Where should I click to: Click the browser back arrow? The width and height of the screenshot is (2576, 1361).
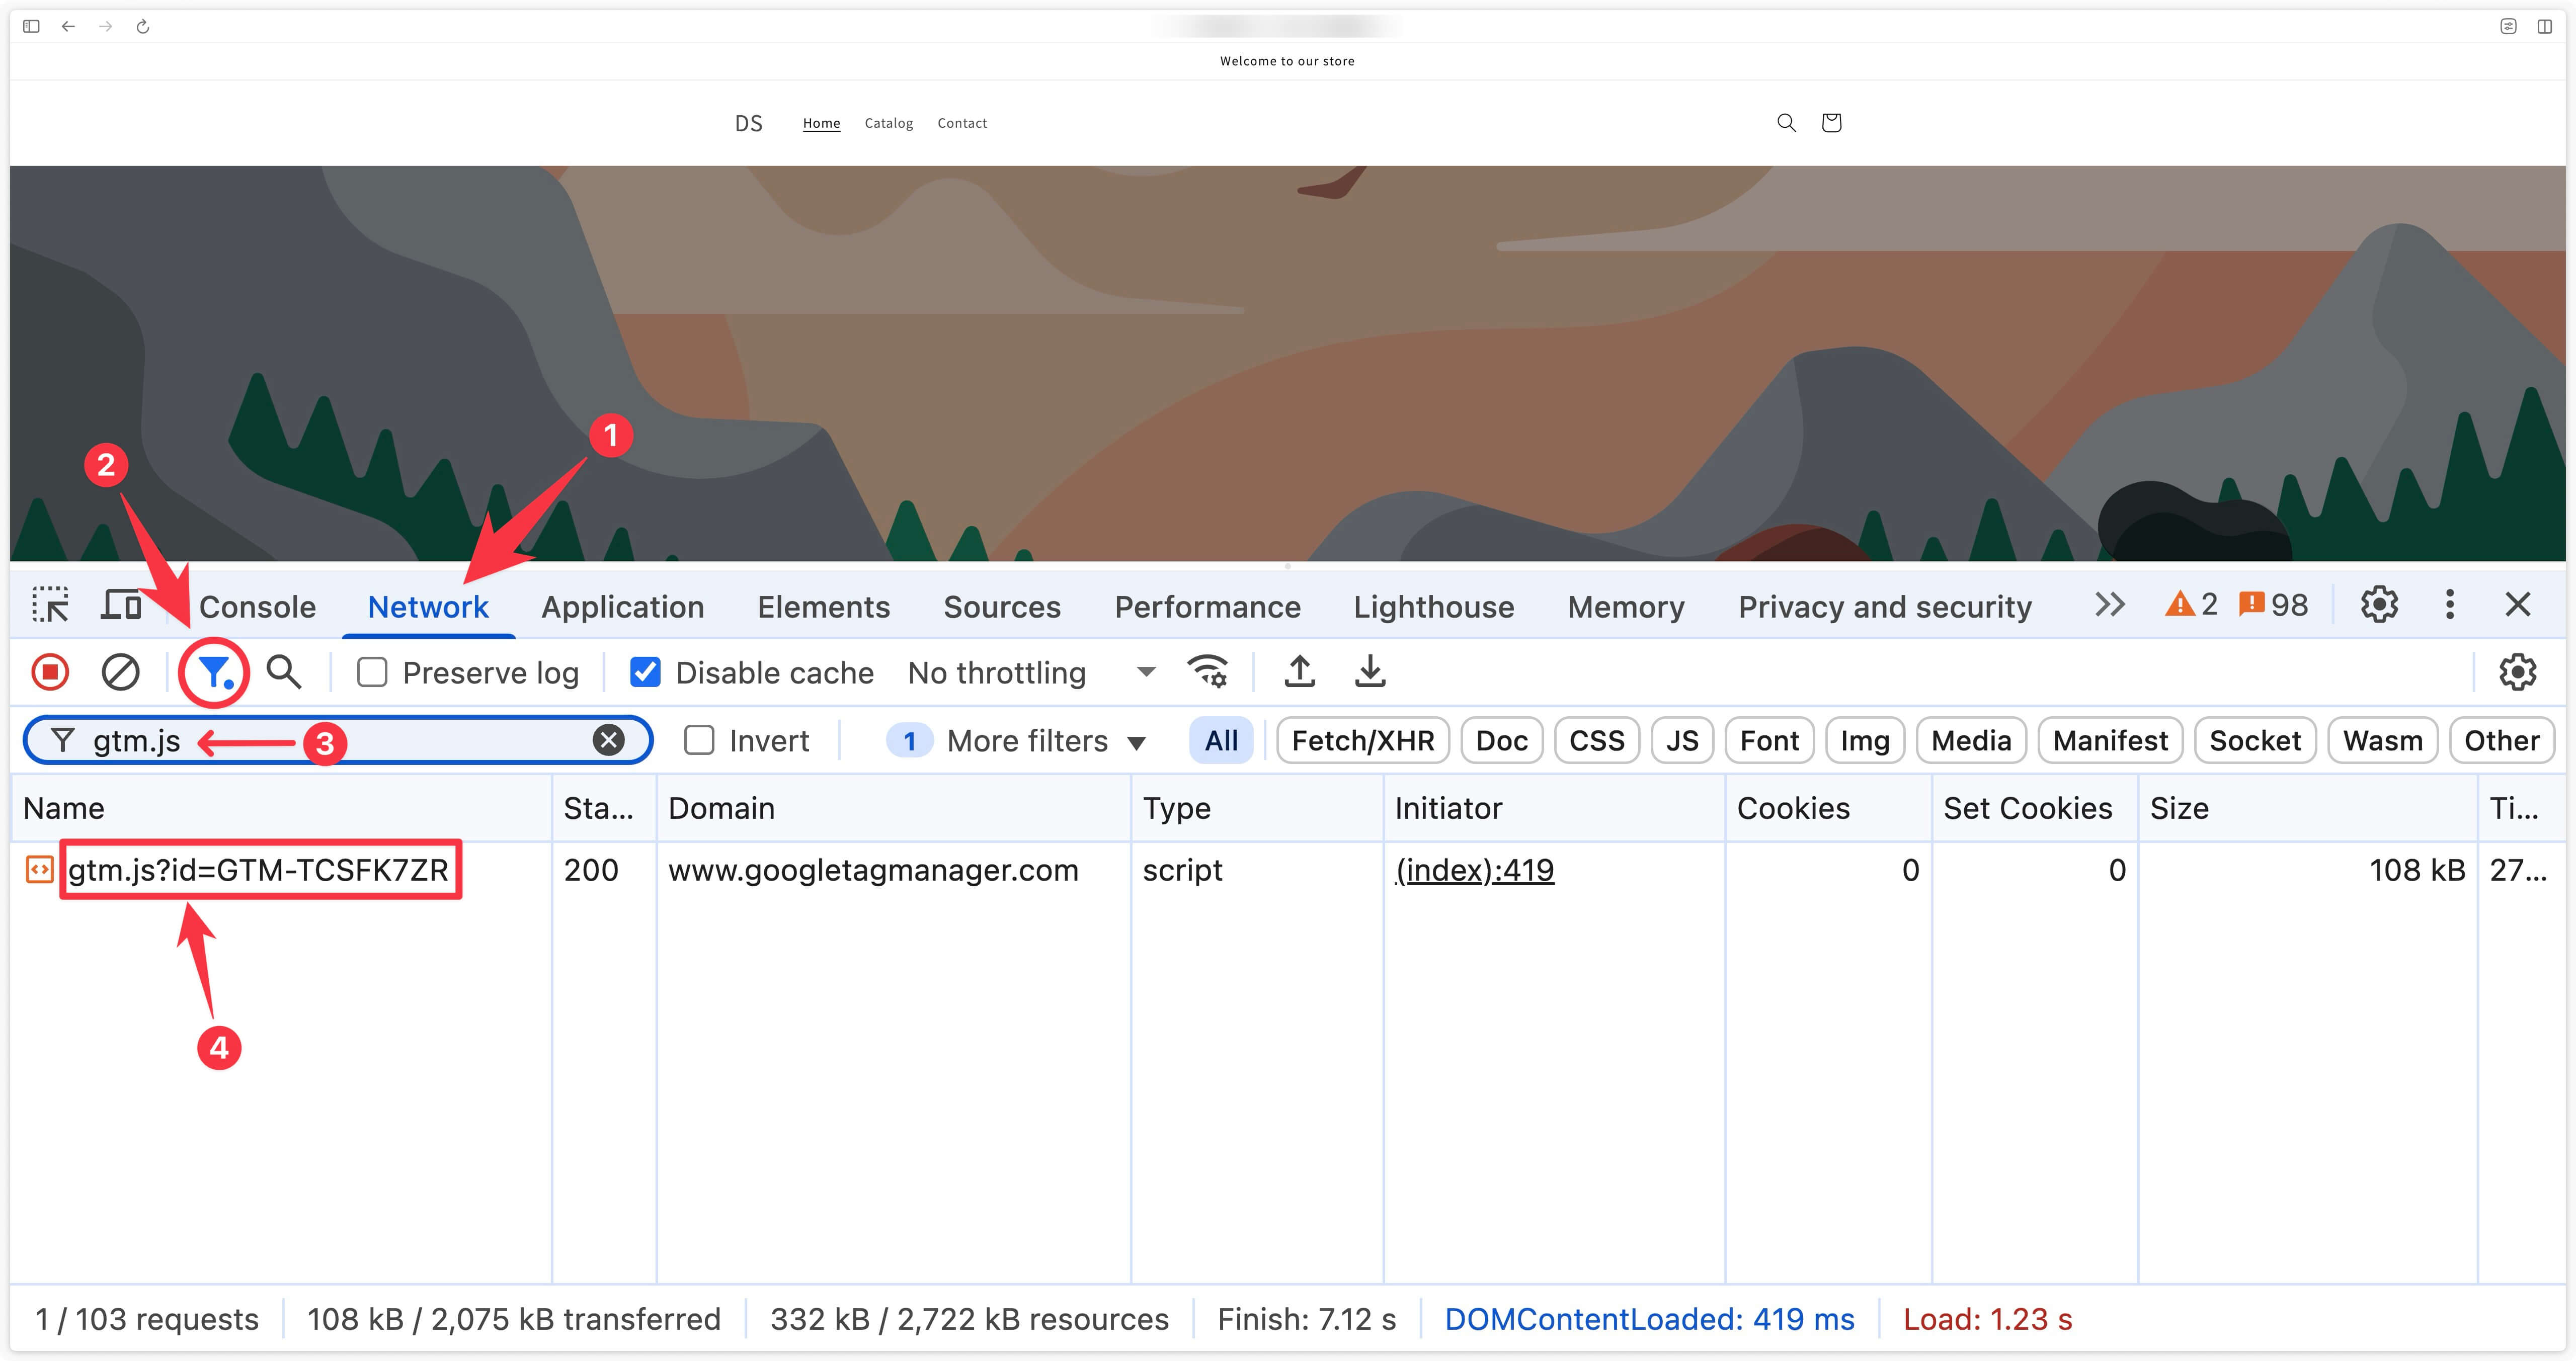[68, 26]
